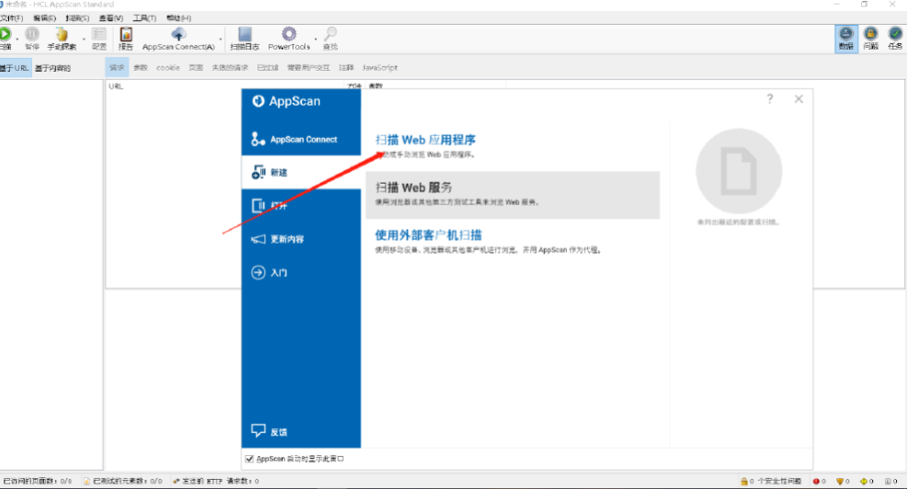The height and width of the screenshot is (489, 908).
Task: Click the AppScan Connect(A) cloud icon
Action: (178, 34)
